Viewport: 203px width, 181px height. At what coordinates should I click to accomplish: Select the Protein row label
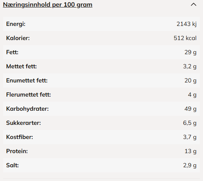pos(17,151)
